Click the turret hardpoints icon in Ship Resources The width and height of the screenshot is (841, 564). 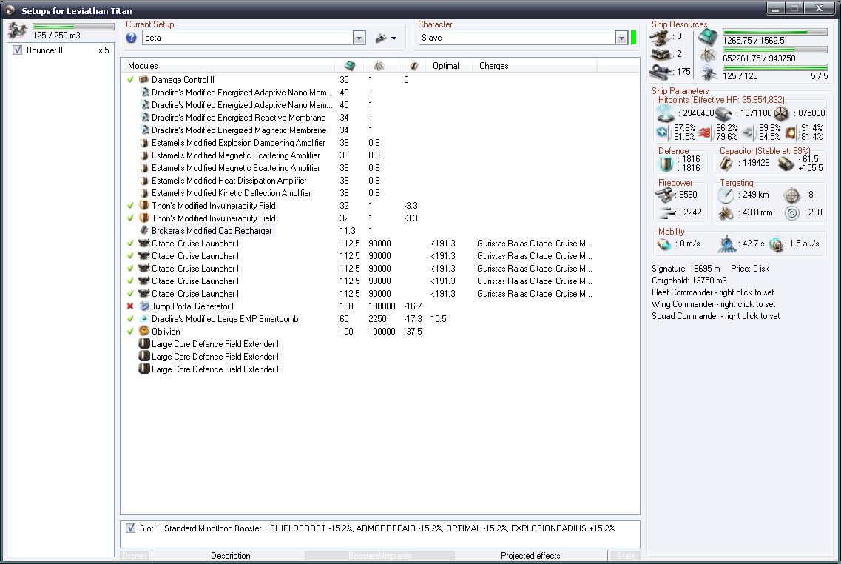pyautogui.click(x=660, y=36)
